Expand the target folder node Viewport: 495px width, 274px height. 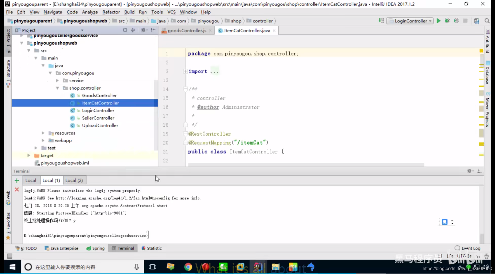pyautogui.click(x=29, y=155)
